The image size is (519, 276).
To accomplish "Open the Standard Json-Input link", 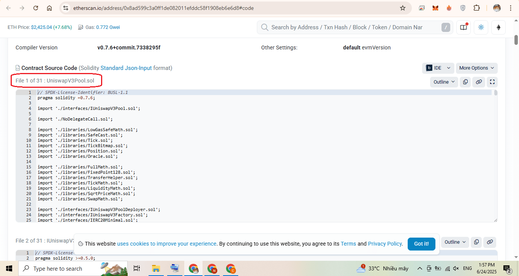I will (x=126, y=68).
